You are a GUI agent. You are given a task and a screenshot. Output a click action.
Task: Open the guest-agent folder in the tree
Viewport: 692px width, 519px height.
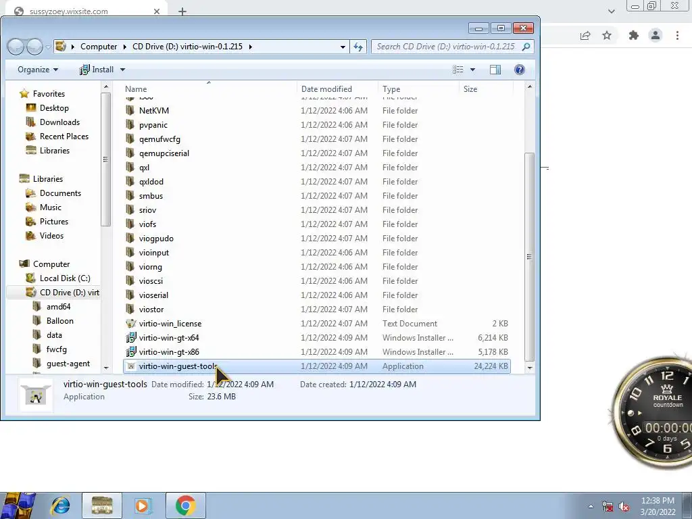[68, 364]
